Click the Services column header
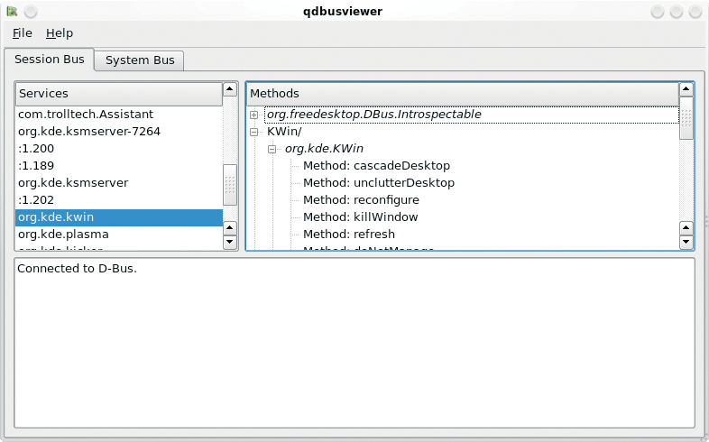The image size is (709, 442). [119, 94]
